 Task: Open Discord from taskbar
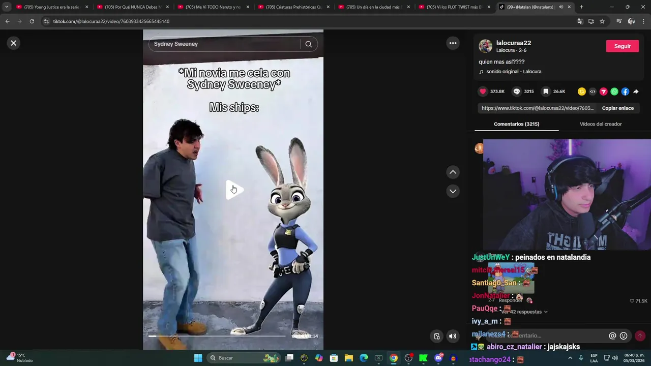[438, 358]
